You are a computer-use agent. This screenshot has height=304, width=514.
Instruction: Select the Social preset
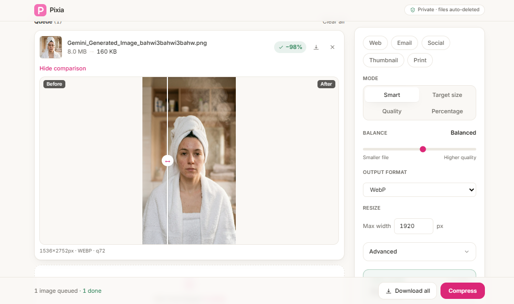pos(436,43)
